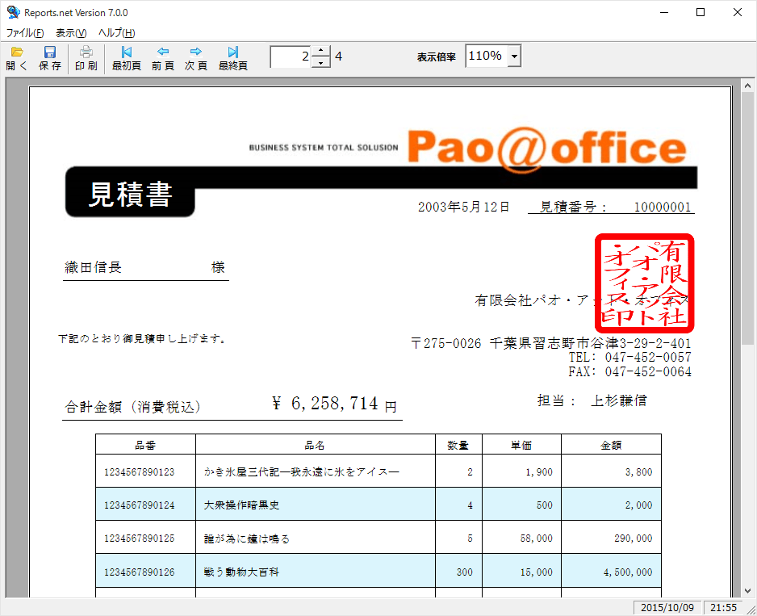Decrease page number with down spinner arrow

pyautogui.click(x=321, y=62)
